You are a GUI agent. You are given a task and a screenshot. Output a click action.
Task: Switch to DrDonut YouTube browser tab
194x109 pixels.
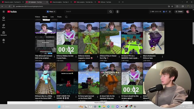(x=109, y=2)
